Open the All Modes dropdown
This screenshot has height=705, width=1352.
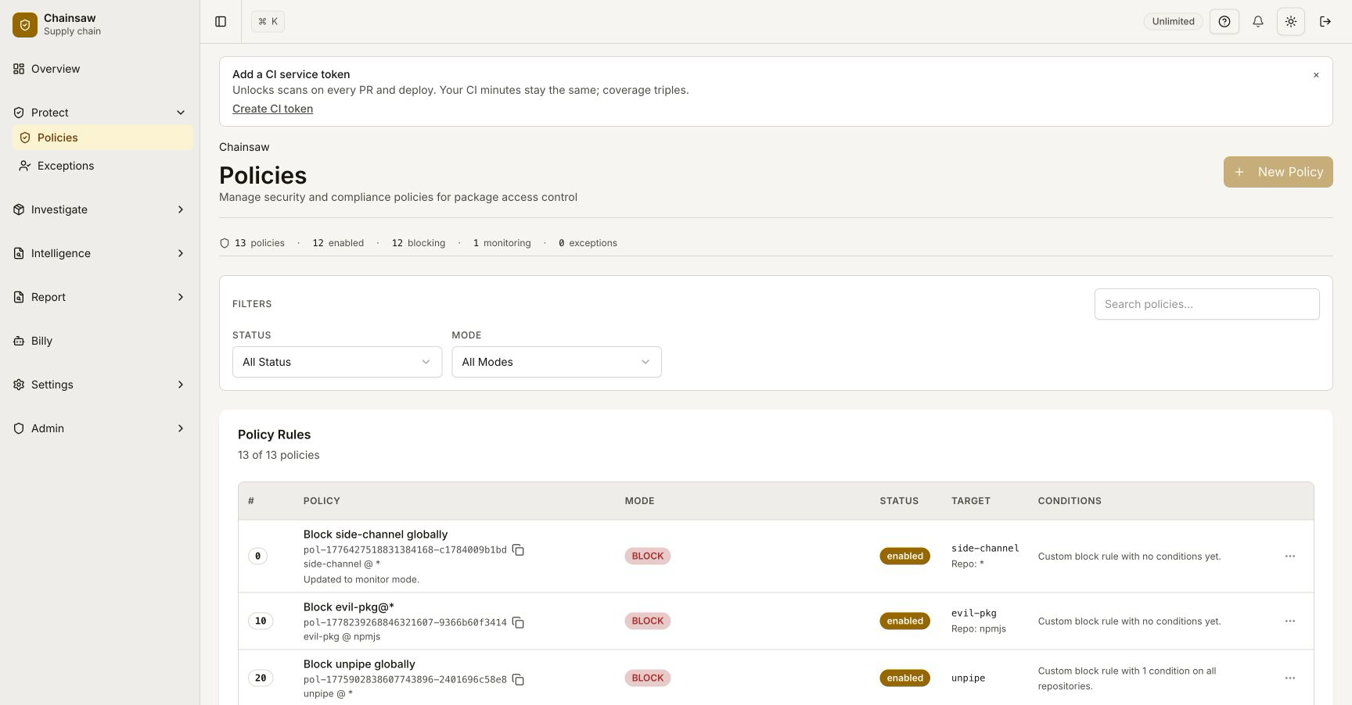(x=556, y=362)
